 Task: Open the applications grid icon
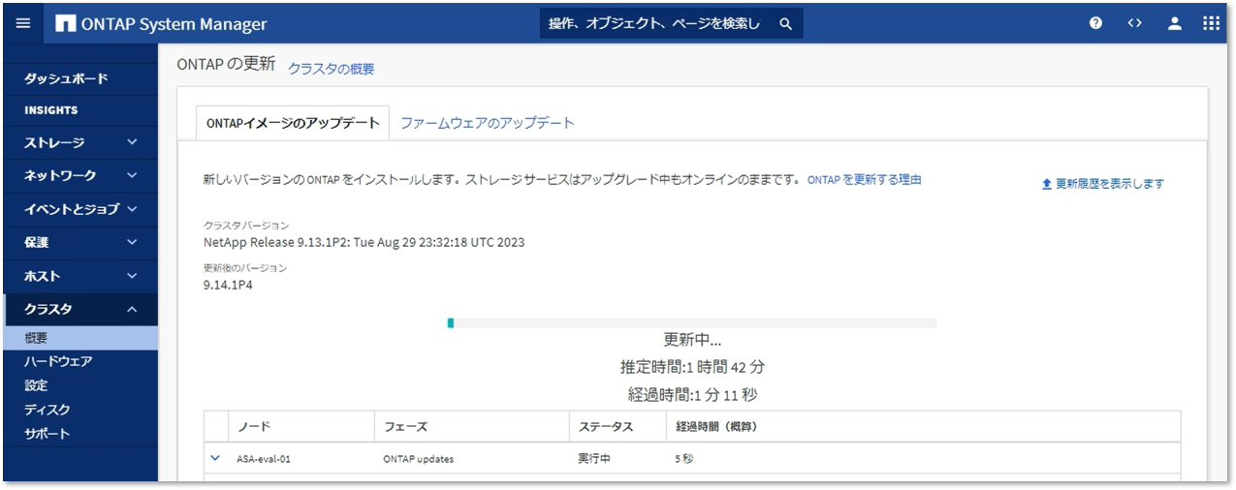point(1212,24)
